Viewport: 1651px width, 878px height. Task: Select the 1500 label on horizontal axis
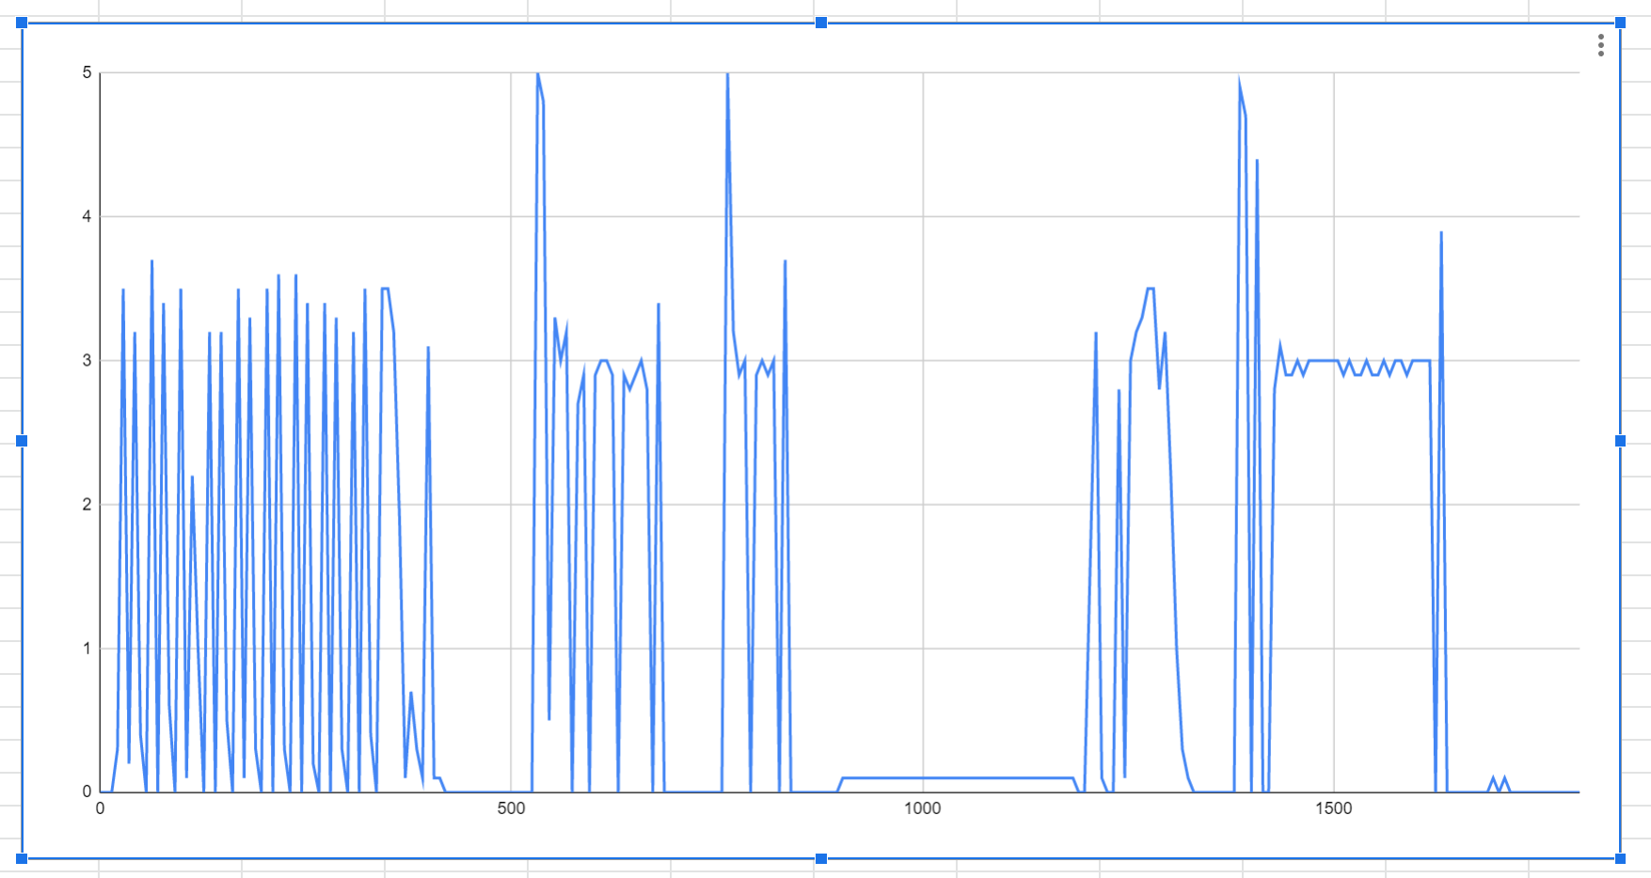[1333, 808]
